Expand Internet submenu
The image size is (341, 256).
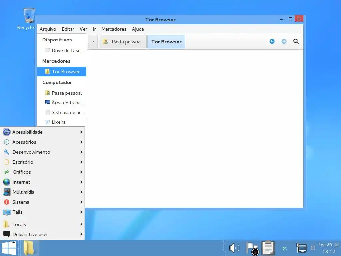(x=43, y=182)
